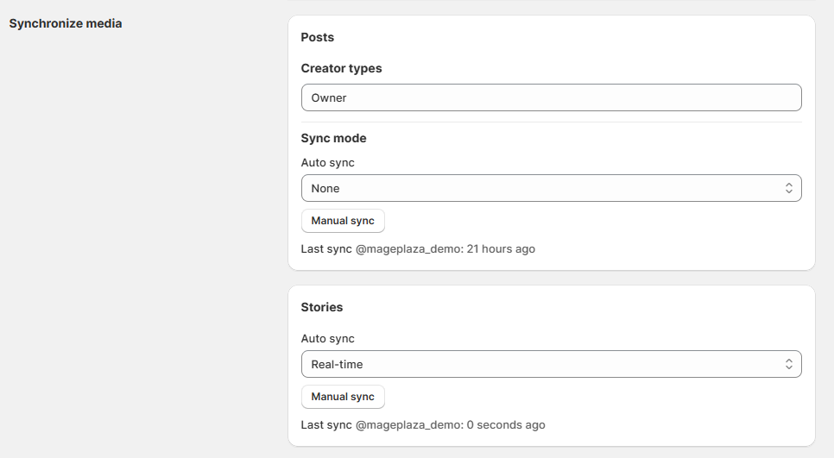This screenshot has width=834, height=458.
Task: Open the Posts Auto sync dropdown showing None
Action: [551, 188]
